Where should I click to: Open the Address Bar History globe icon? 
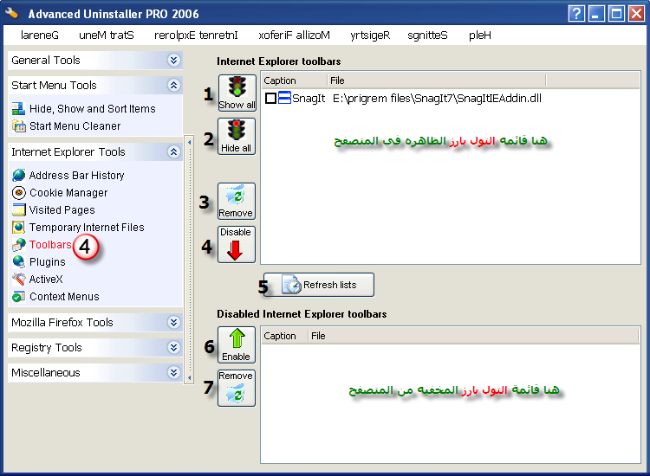tap(19, 175)
